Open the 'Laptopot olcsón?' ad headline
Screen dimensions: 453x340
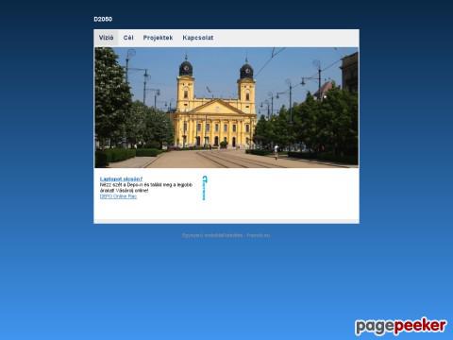click(x=121, y=178)
